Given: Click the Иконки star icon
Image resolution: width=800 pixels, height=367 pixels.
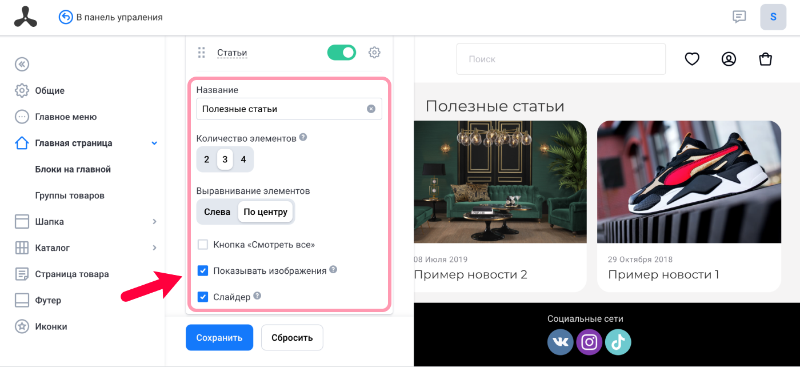Looking at the screenshot, I should 22,327.
